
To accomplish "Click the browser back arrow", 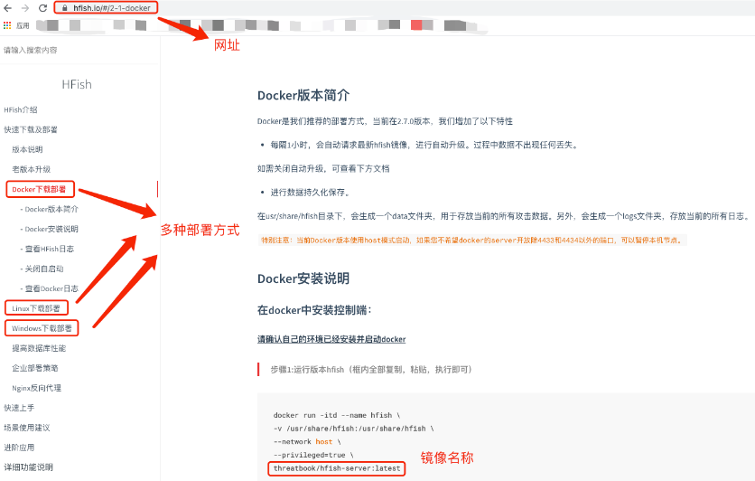I will [7, 8].
